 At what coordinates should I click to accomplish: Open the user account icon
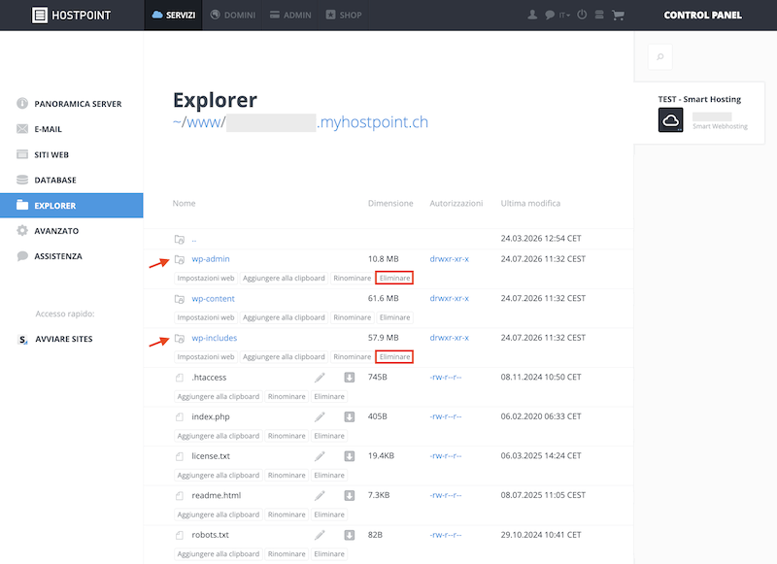tap(532, 15)
